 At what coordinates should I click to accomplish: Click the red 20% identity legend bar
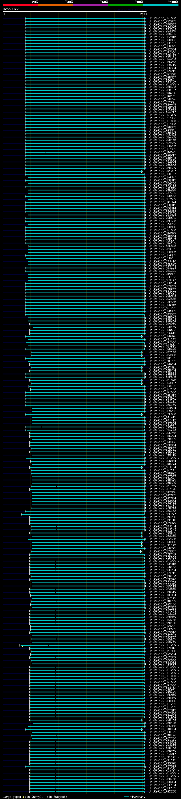tap(20, 5)
